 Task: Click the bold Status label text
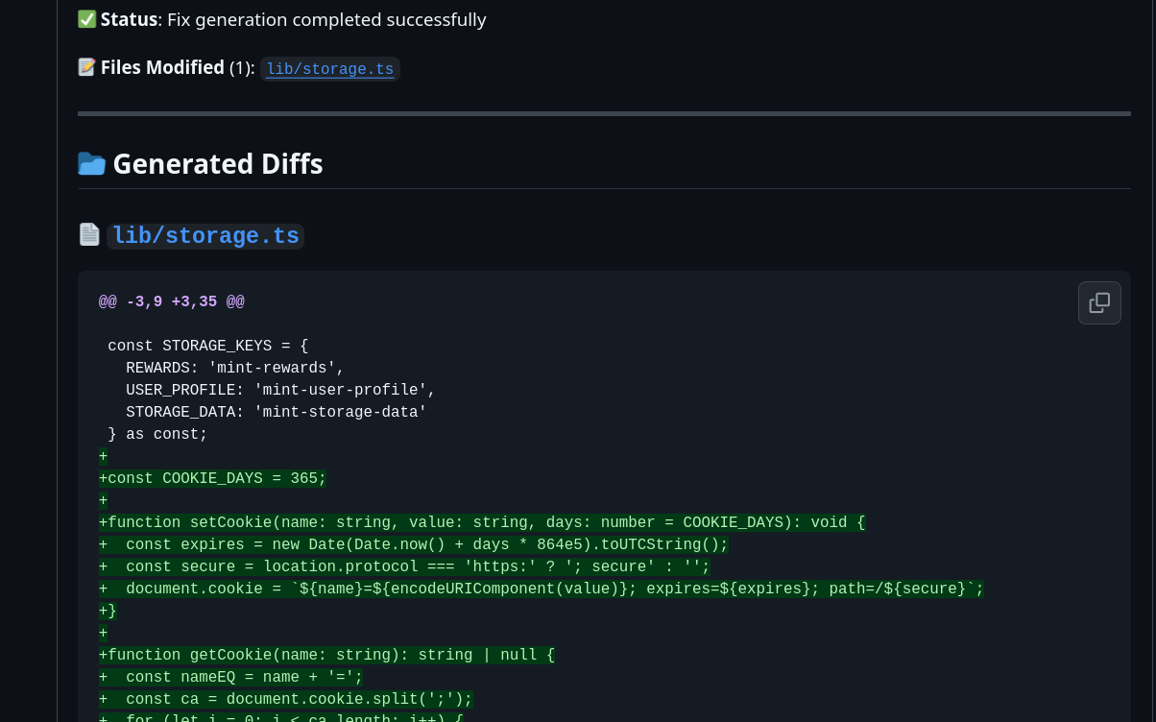(129, 18)
